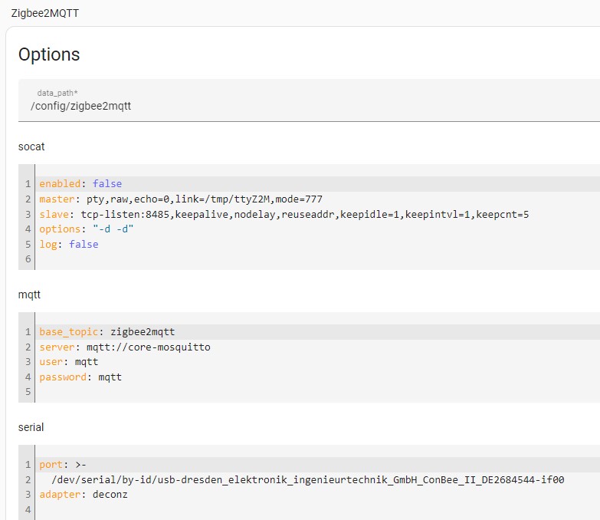This screenshot has height=520, width=600.
Task: Click the serial port: >- line
Action: [x=317, y=465]
